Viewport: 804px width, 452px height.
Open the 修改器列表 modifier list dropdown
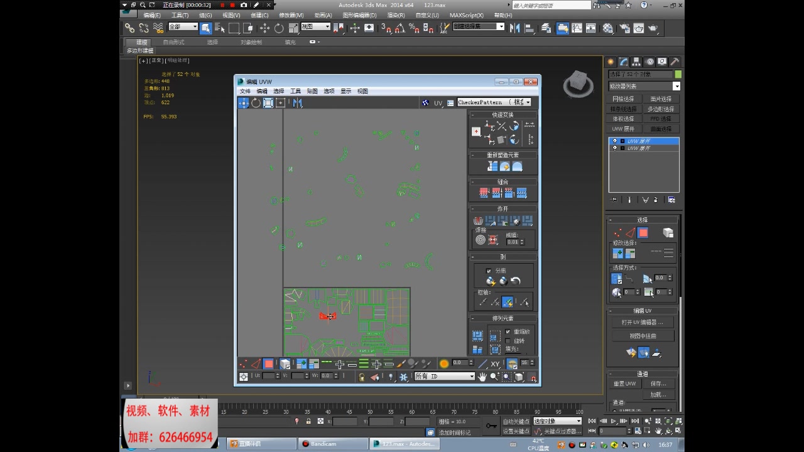pyautogui.click(x=644, y=86)
